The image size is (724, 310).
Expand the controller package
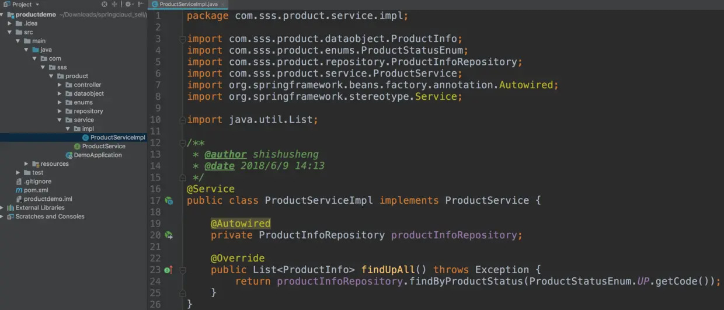point(60,85)
